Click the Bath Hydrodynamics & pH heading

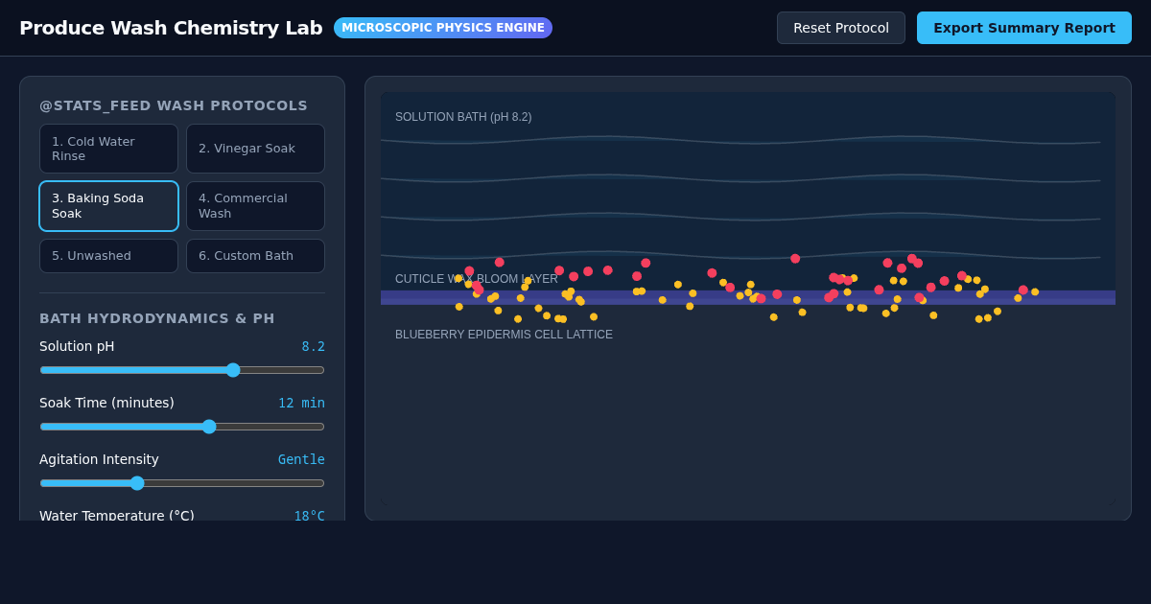coord(157,318)
